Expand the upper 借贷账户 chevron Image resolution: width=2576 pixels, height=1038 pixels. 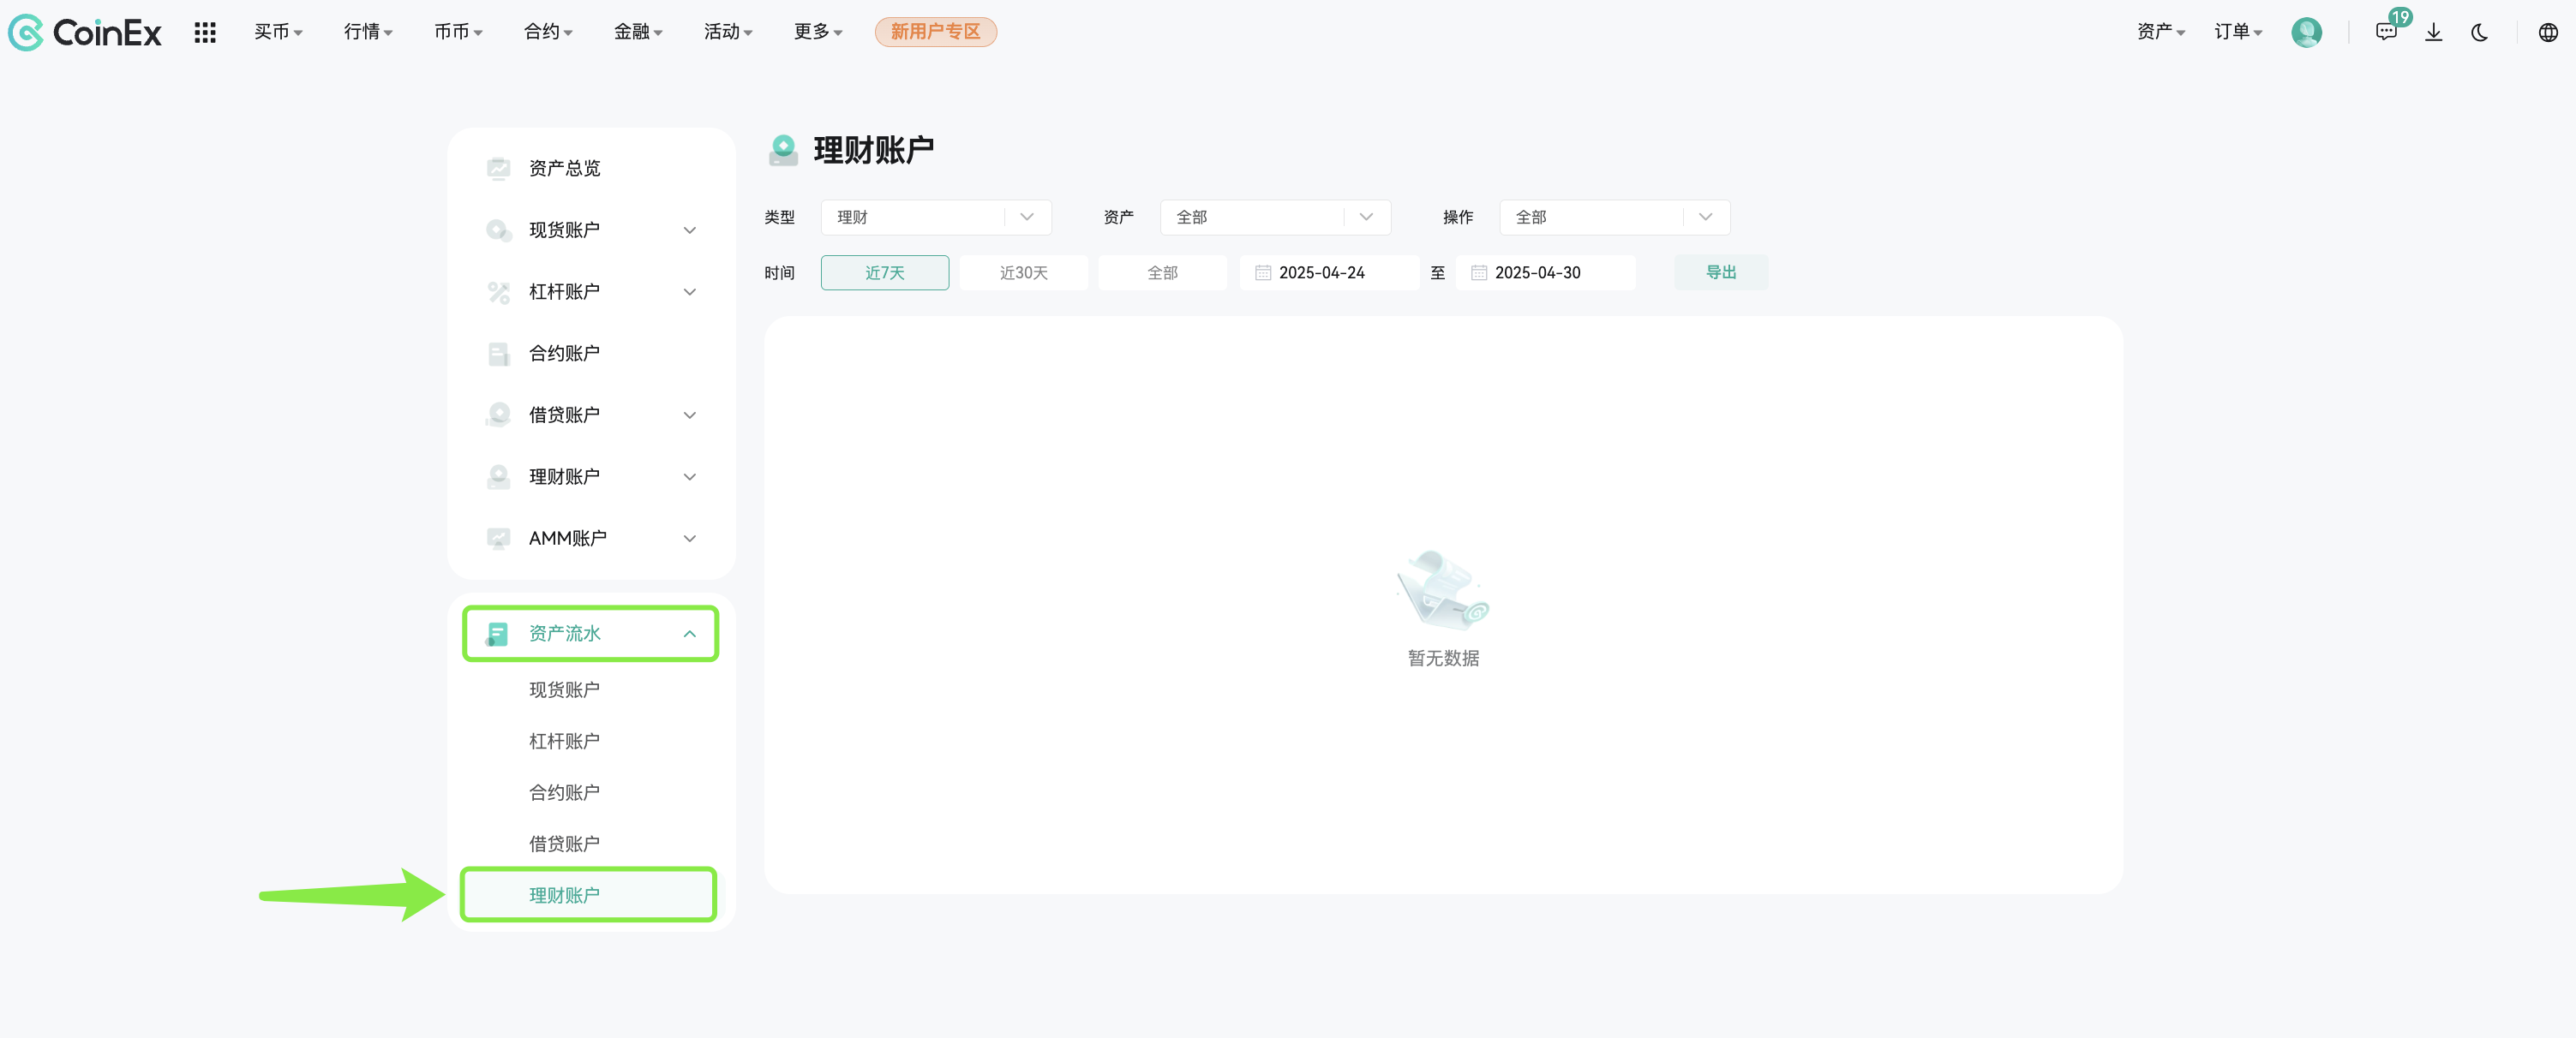pyautogui.click(x=690, y=415)
